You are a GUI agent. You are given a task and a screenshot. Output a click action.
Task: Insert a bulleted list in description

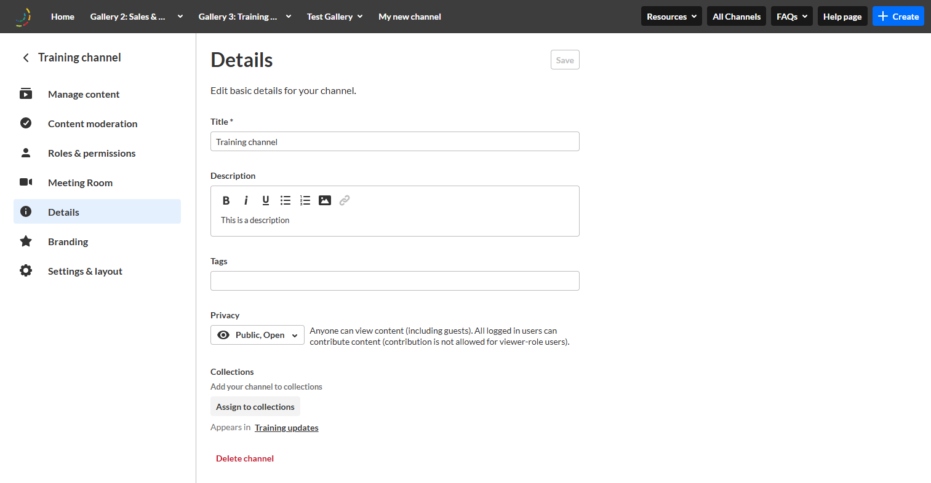tap(286, 200)
